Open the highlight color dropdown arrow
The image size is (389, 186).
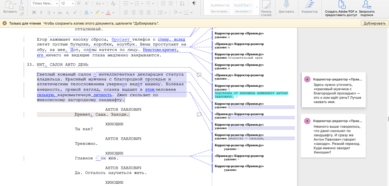[102, 12]
